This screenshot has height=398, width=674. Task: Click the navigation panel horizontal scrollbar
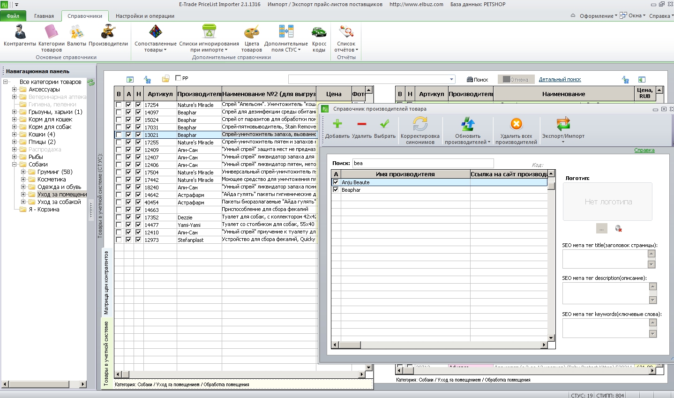pyautogui.click(x=44, y=384)
